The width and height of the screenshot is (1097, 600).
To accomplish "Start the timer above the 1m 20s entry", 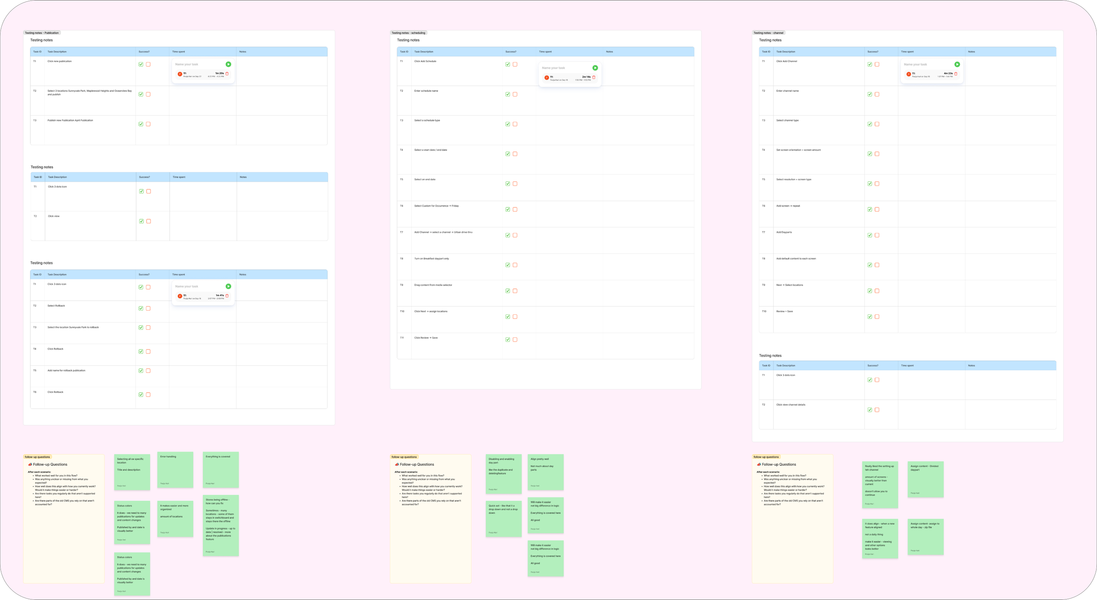I will pyautogui.click(x=228, y=64).
